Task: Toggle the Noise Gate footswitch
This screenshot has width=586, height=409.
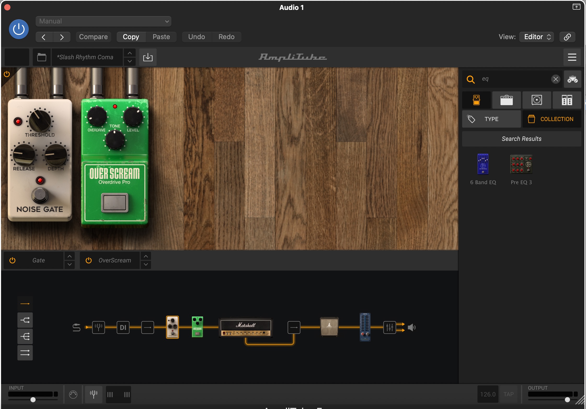Action: (40, 195)
